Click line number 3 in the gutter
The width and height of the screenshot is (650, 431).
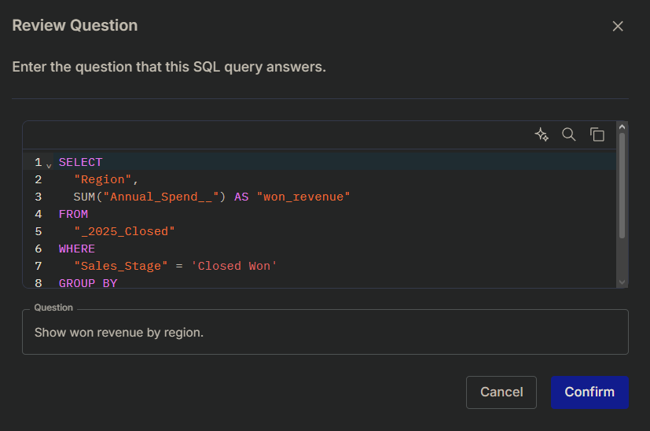tap(39, 197)
